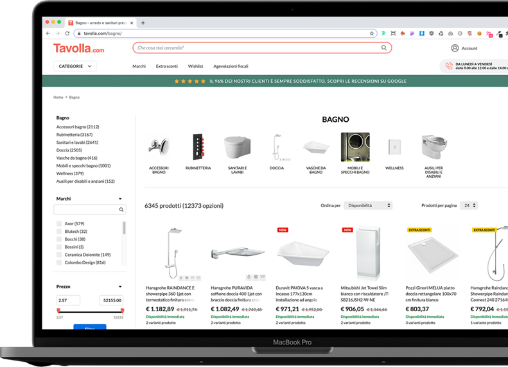Click the browser back arrow

48,33
